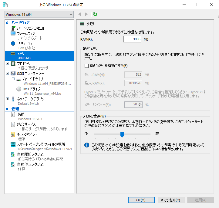Click the memory icon in the メモリ panel header
This screenshot has width=219, height=208.
click(x=82, y=24)
